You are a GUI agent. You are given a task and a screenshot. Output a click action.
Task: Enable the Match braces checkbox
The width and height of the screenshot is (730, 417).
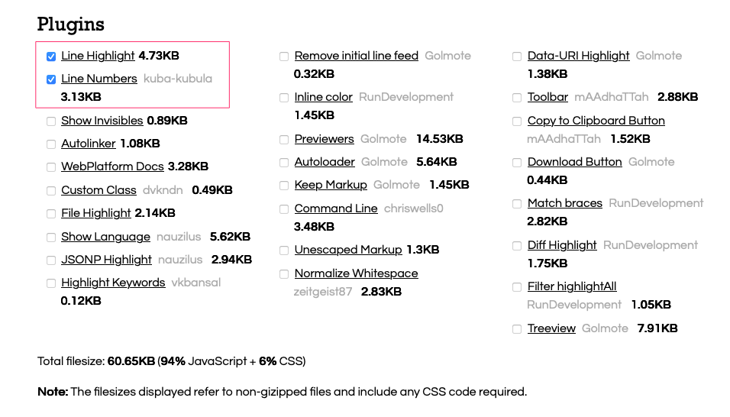click(x=518, y=204)
